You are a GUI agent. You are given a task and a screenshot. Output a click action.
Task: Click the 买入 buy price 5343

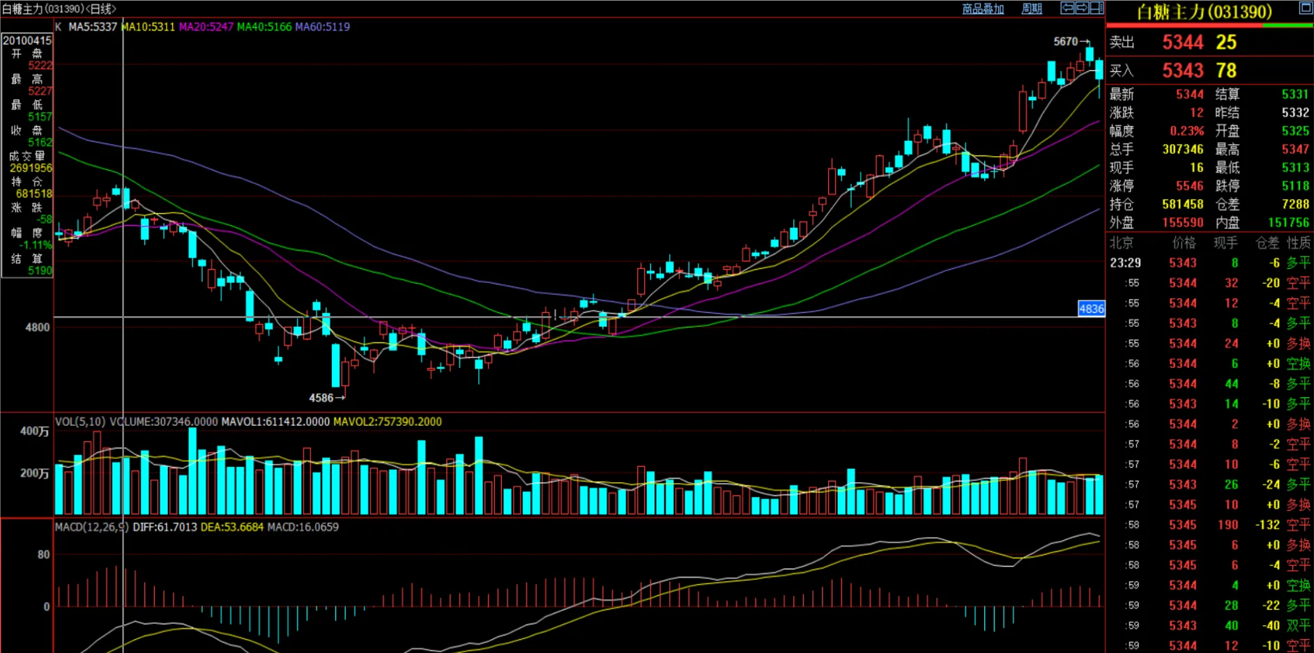pos(1183,70)
